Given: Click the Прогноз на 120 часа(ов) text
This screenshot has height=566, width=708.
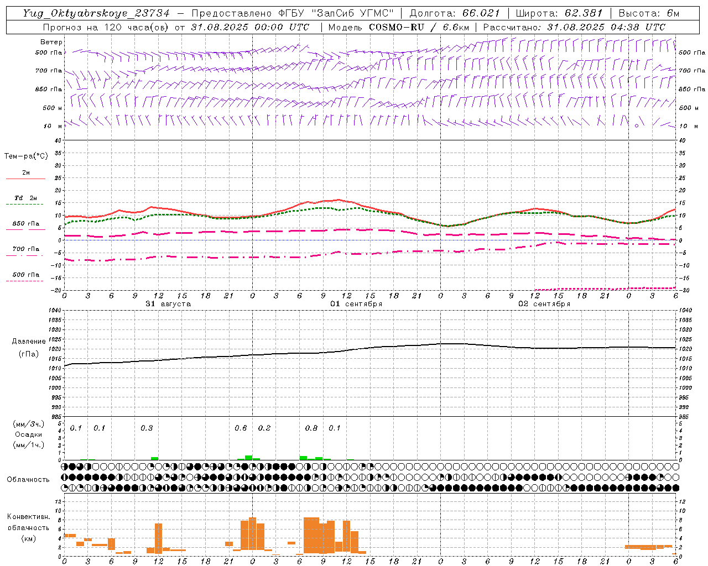Looking at the screenshot, I should 107,27.
